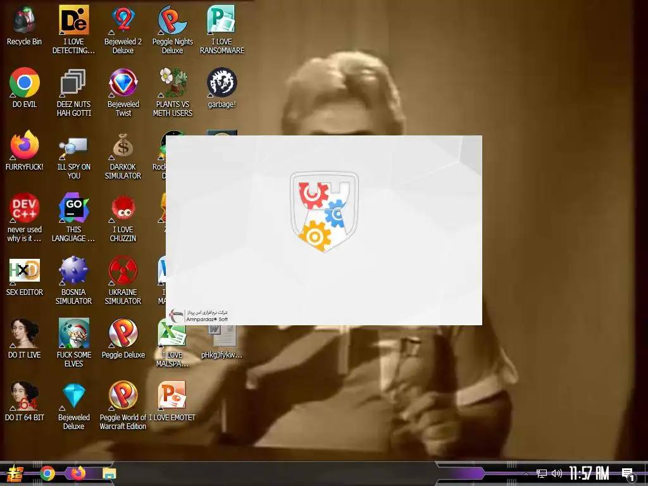Open DO IT LIVE portrait icon
Viewport: 648px width, 486px height.
click(25, 333)
